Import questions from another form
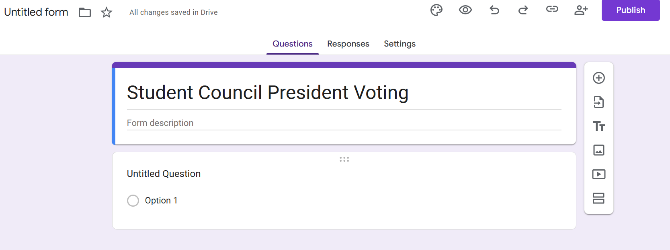 599,102
